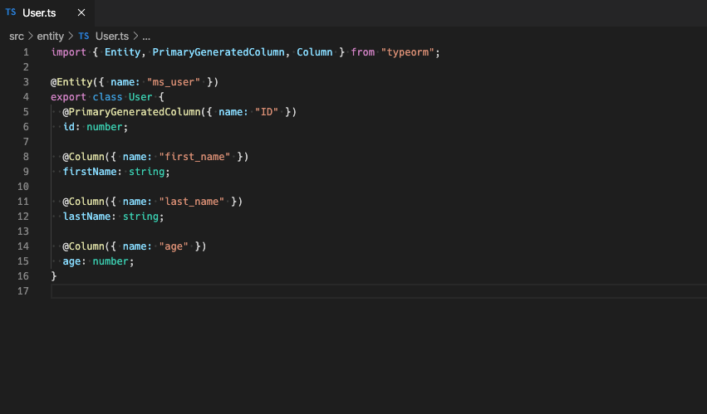Click the from keyword on line 1
This screenshot has height=414, width=707.
coord(362,52)
